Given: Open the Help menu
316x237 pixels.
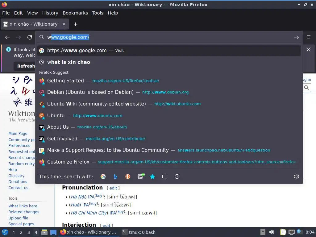Looking at the screenshot, I should pos(113,13).
